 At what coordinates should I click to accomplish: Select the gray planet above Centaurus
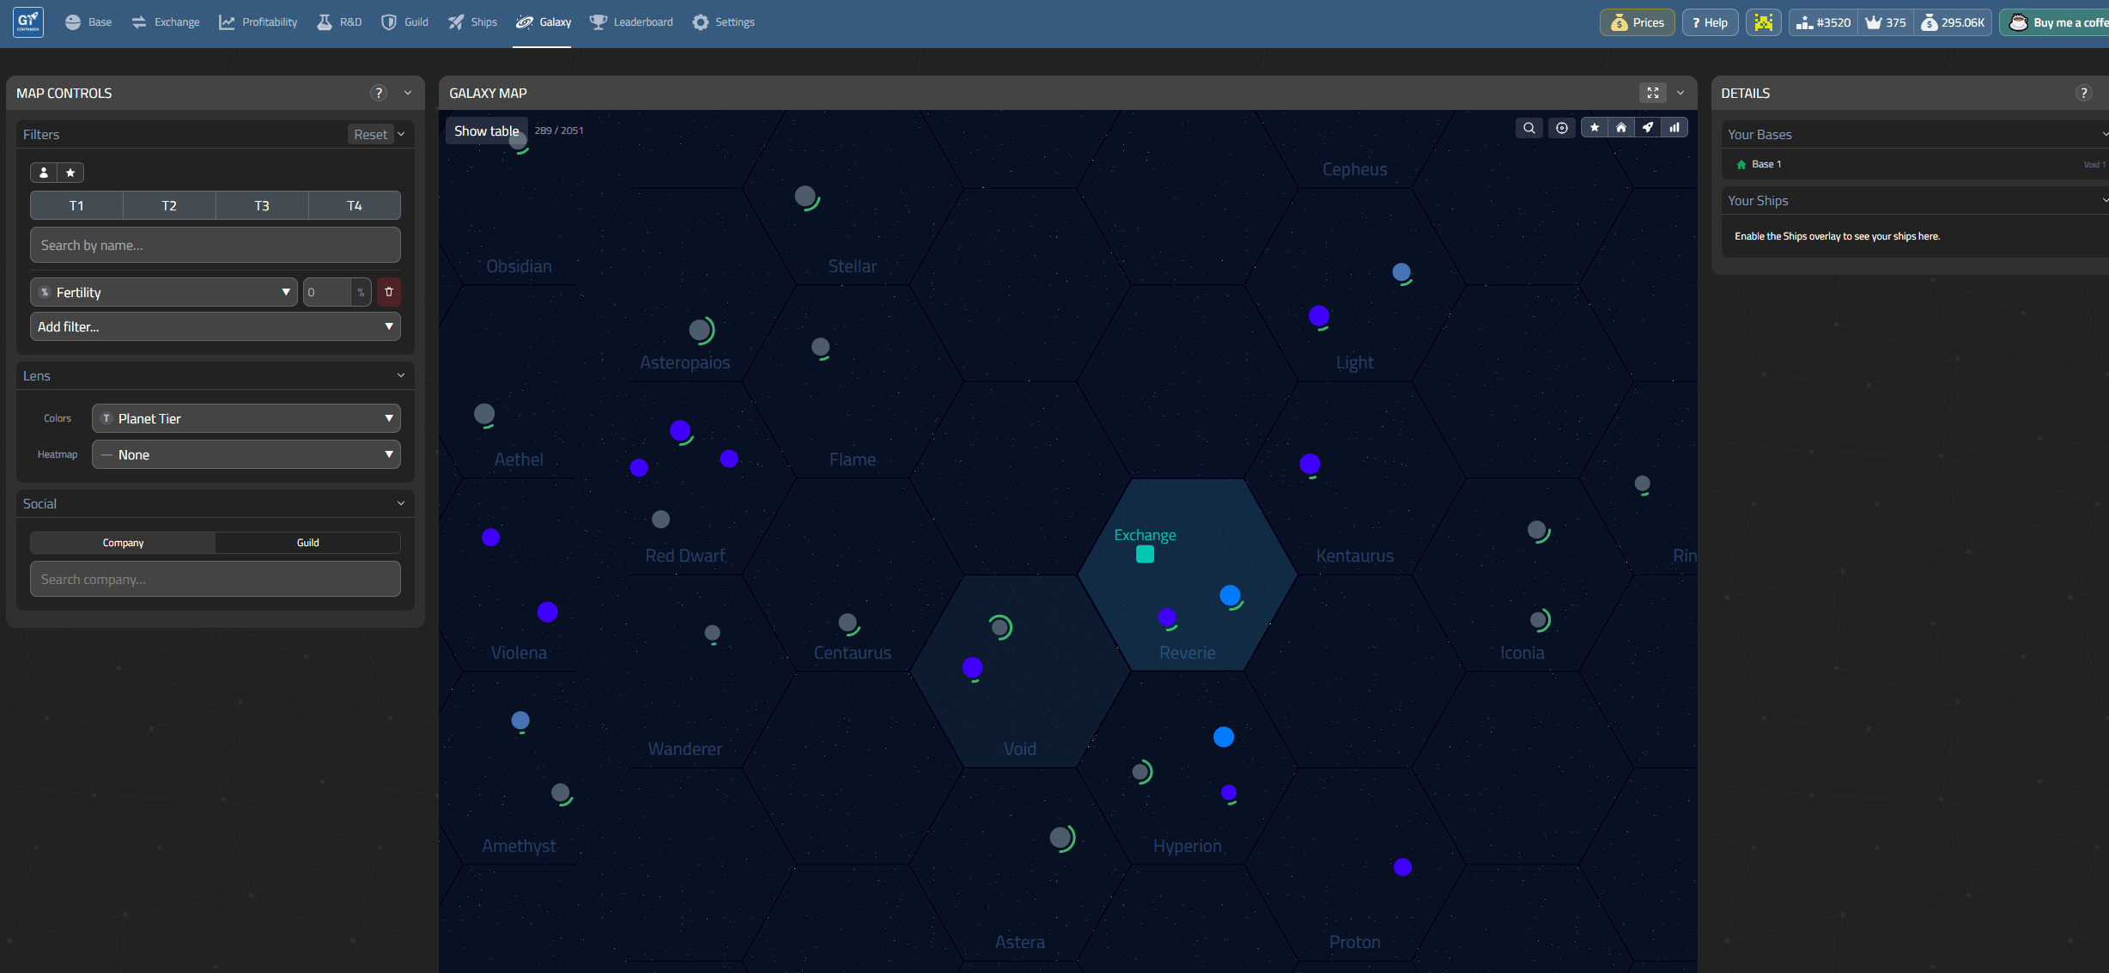848,622
